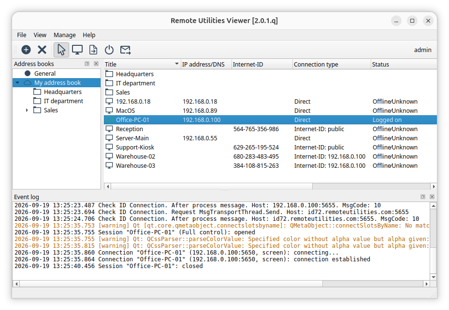Select the Full control cursor mode

click(x=61, y=50)
